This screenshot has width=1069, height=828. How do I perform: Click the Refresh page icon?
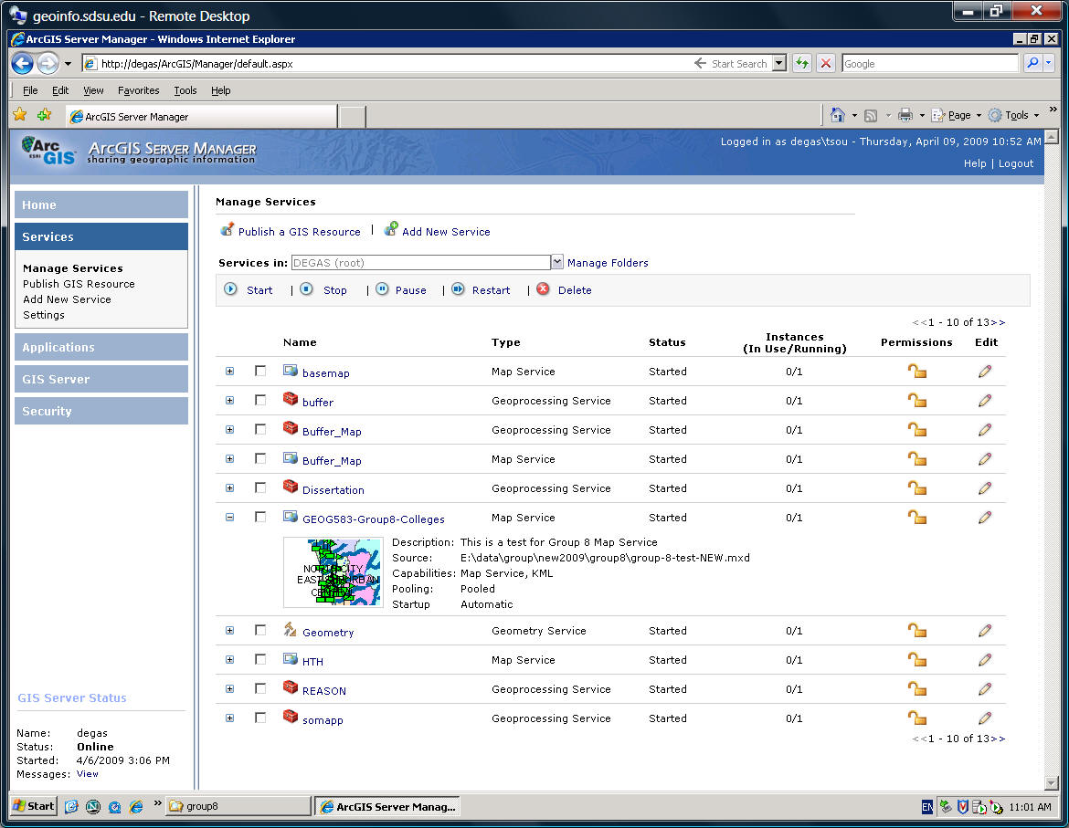click(x=802, y=63)
